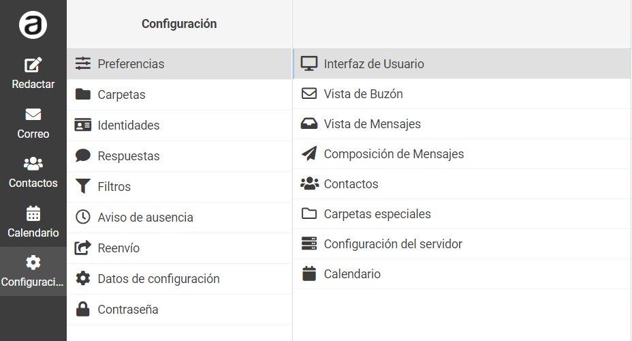Select Preferencias in settings list
The image size is (632, 341).
(x=179, y=63)
